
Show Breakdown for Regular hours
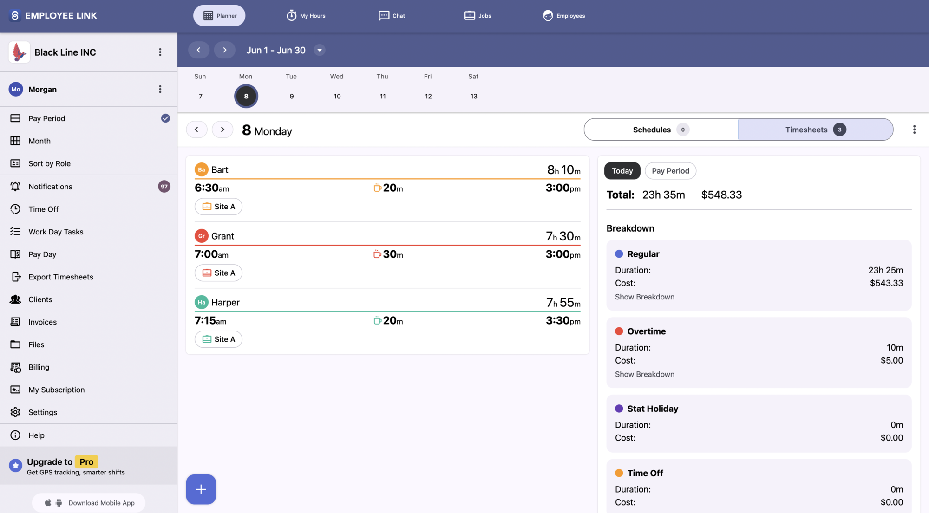(645, 297)
